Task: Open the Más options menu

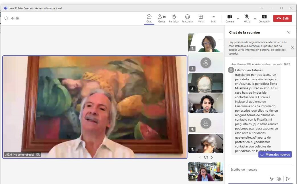Action: click(213, 18)
